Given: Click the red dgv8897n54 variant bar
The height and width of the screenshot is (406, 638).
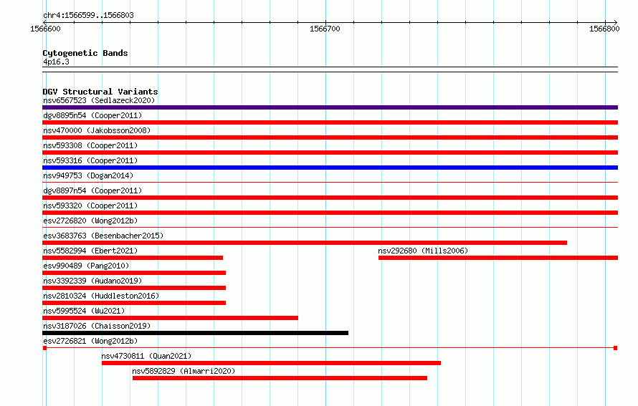Looking at the screenshot, I should (330, 198).
